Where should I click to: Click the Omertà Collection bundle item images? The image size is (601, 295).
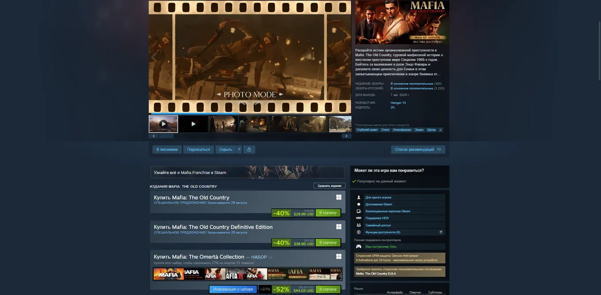tap(247, 274)
